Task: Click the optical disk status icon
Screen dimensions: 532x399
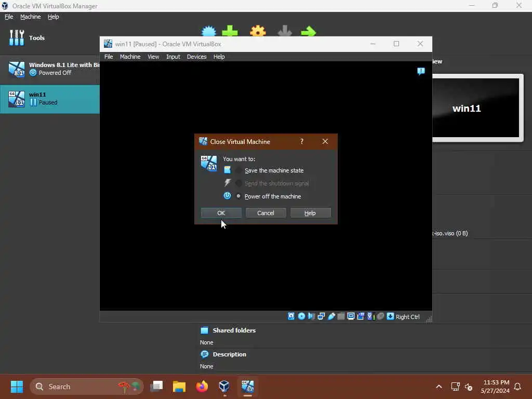Action: (x=301, y=316)
